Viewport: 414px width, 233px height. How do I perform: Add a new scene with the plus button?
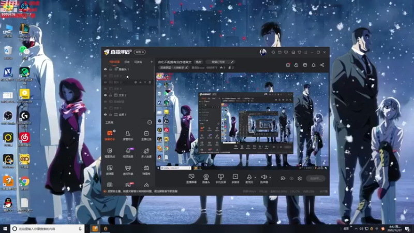coord(152,62)
